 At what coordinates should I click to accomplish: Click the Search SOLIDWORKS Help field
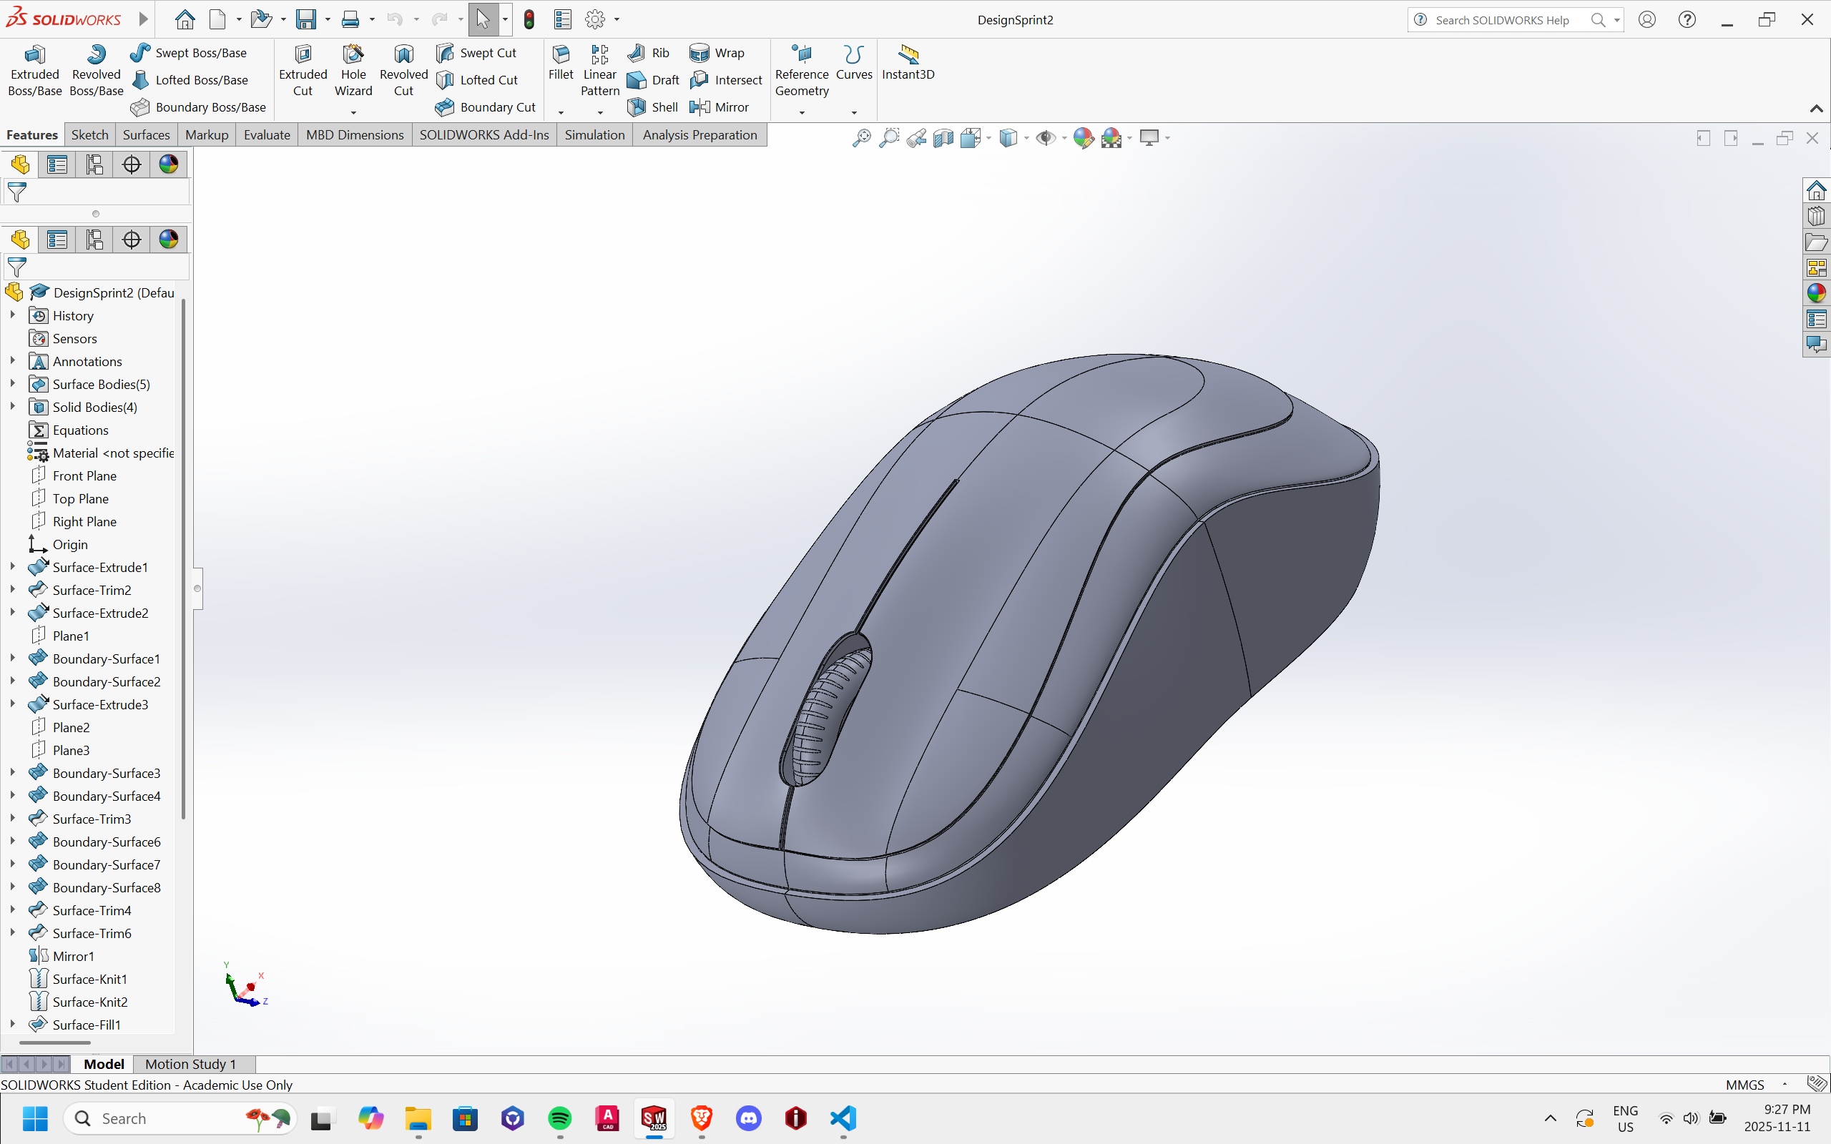click(x=1502, y=20)
